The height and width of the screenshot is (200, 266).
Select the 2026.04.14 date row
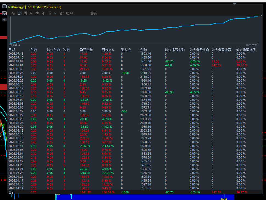[16, 188]
